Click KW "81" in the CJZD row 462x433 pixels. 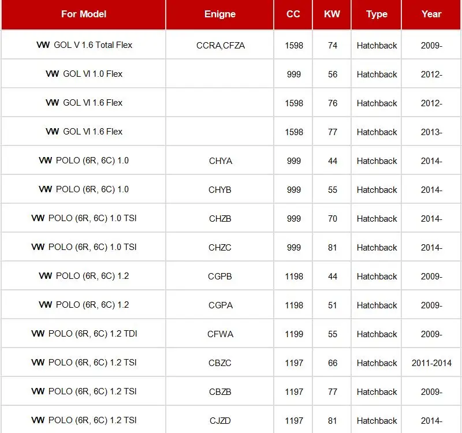pyautogui.click(x=333, y=421)
